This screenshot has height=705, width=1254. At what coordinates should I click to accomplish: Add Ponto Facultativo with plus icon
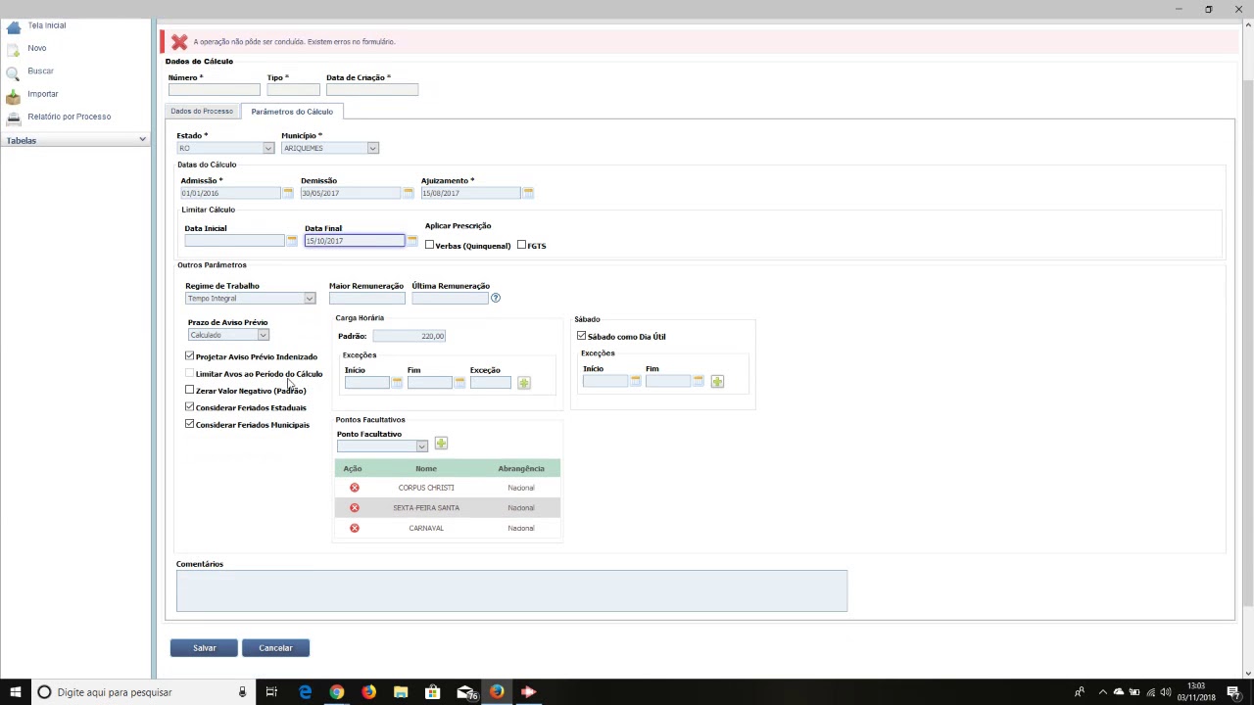pyautogui.click(x=441, y=445)
